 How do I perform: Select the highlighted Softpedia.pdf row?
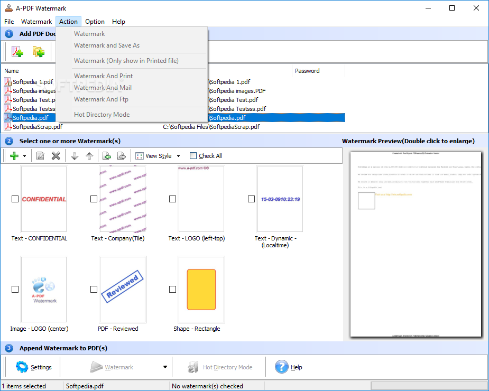tap(174, 117)
